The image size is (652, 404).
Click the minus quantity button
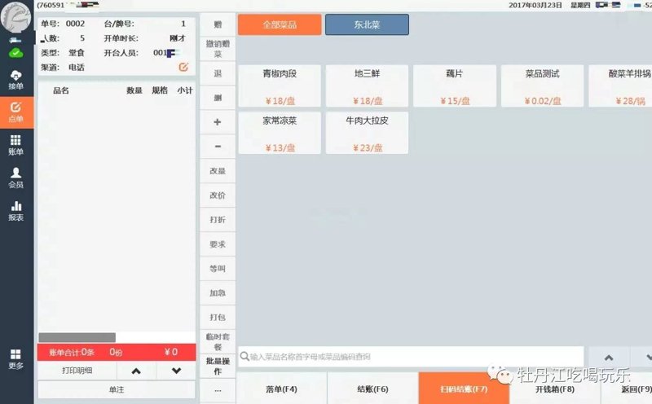click(x=218, y=147)
